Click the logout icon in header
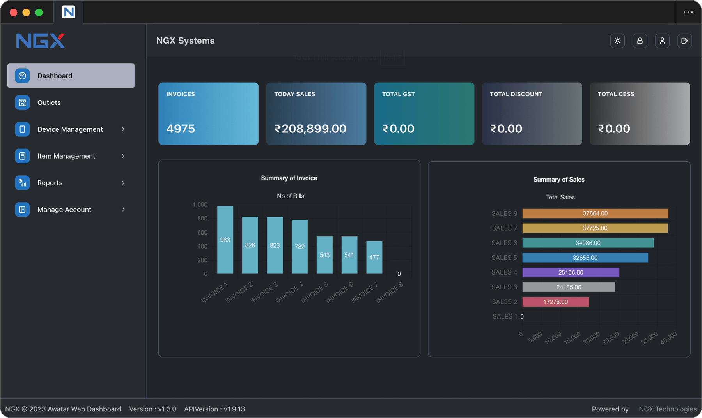The height and width of the screenshot is (418, 702). pyautogui.click(x=684, y=41)
